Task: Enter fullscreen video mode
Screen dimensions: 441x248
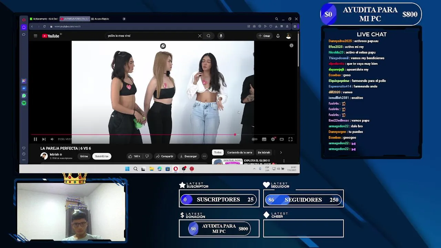Action: point(290,139)
